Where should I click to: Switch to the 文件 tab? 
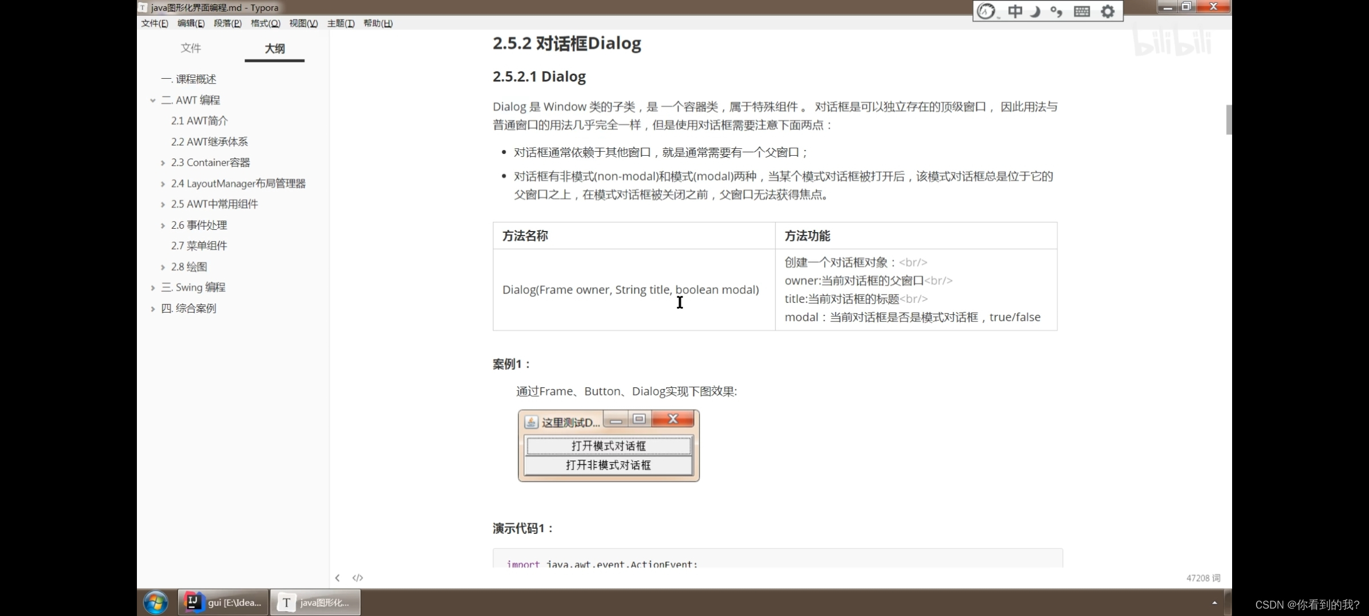tap(191, 48)
